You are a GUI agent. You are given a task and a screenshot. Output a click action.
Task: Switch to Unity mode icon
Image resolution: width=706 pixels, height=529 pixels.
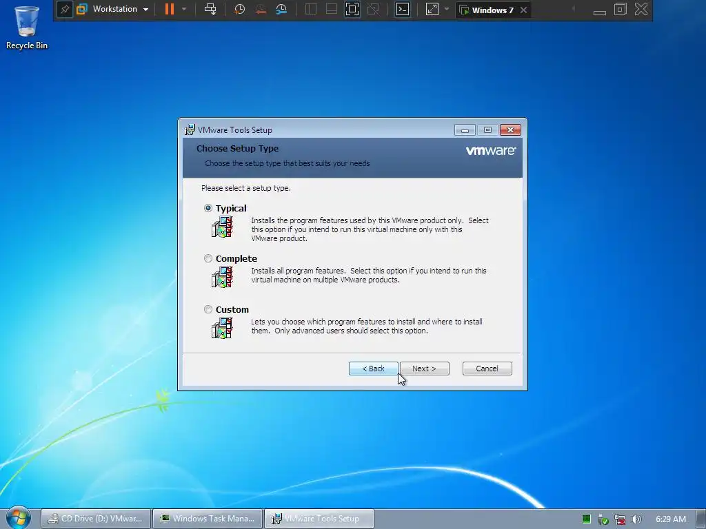(x=373, y=9)
